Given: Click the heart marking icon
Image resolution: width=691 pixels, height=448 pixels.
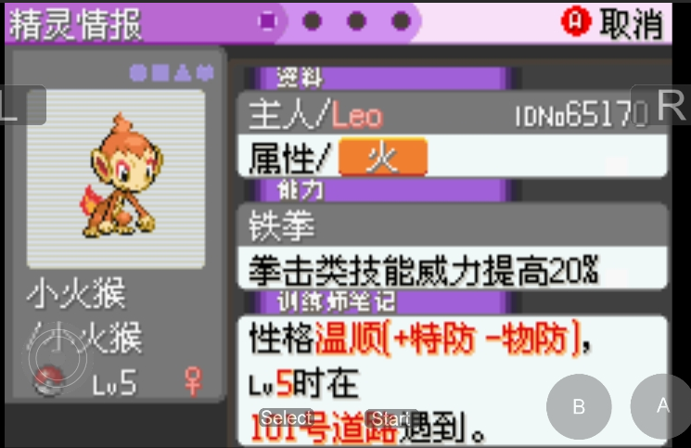Looking at the screenshot, I should click(x=205, y=73).
